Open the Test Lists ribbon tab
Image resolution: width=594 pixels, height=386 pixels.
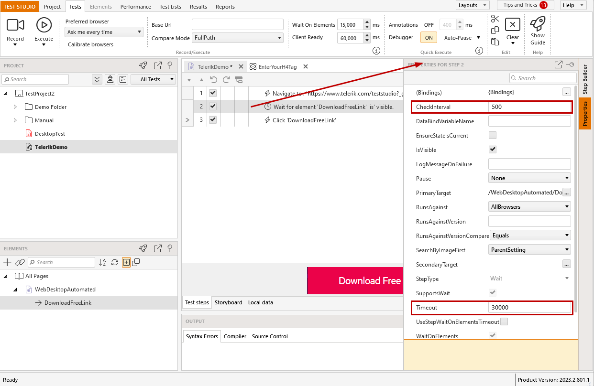[x=170, y=7]
